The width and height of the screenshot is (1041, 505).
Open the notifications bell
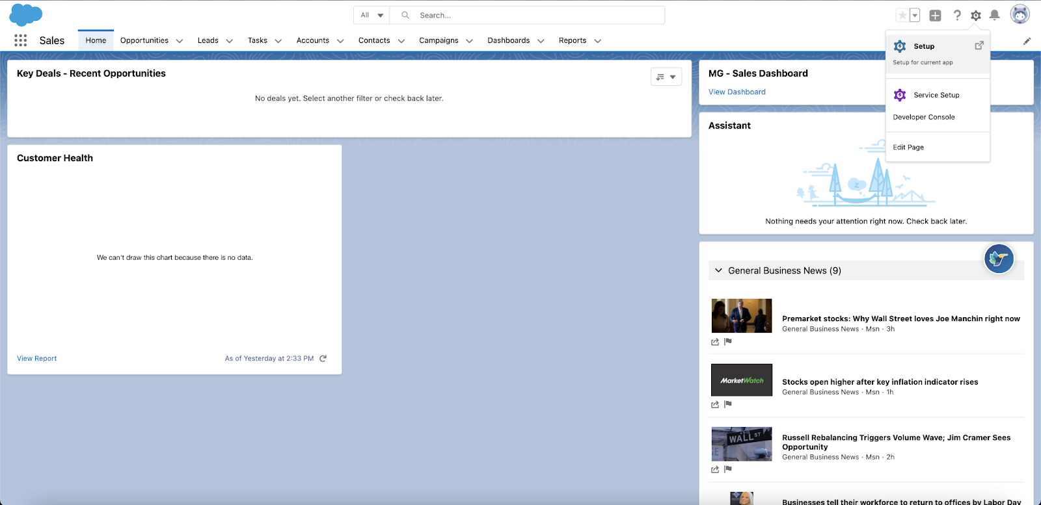(x=995, y=16)
